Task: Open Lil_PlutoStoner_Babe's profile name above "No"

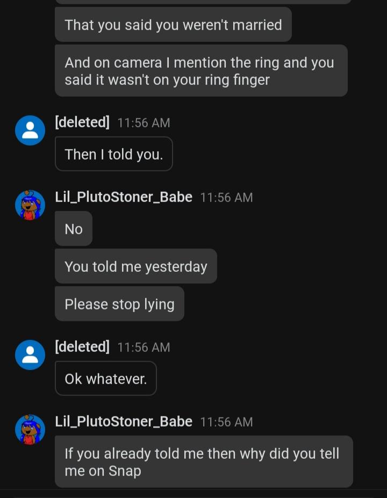Action: coord(124,197)
